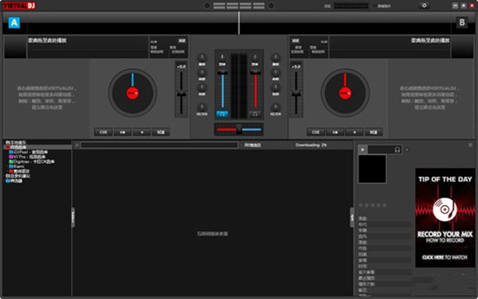This screenshot has width=478, height=299.
Task: Collapse the right info panel handle
Action: [352, 217]
